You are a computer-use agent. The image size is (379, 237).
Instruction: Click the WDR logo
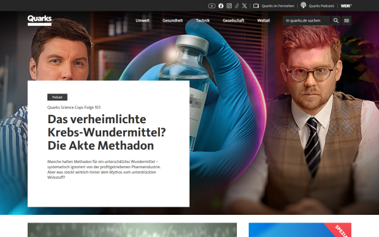point(346,6)
